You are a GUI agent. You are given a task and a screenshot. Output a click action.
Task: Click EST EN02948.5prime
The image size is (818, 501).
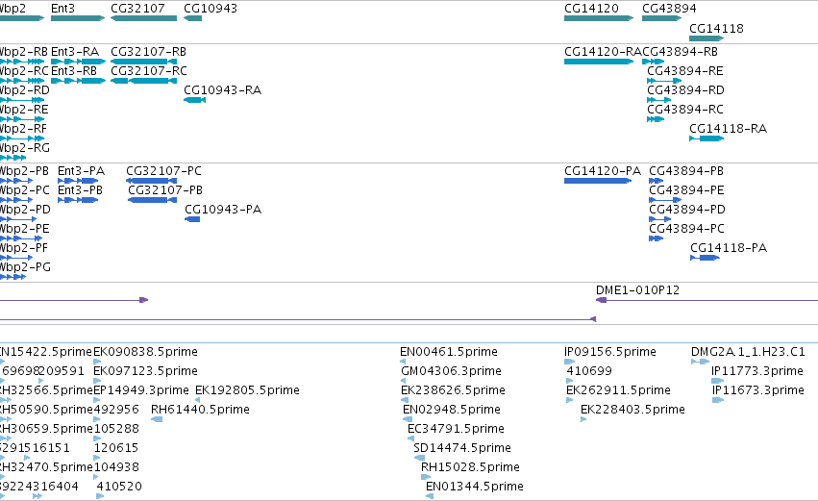click(x=408, y=419)
